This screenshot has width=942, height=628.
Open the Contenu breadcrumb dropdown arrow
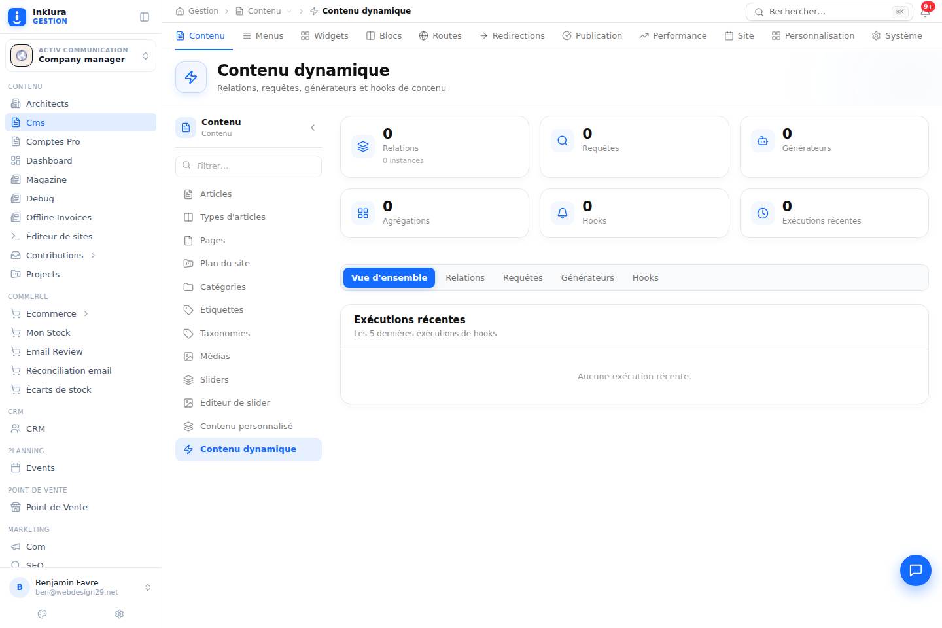(289, 11)
